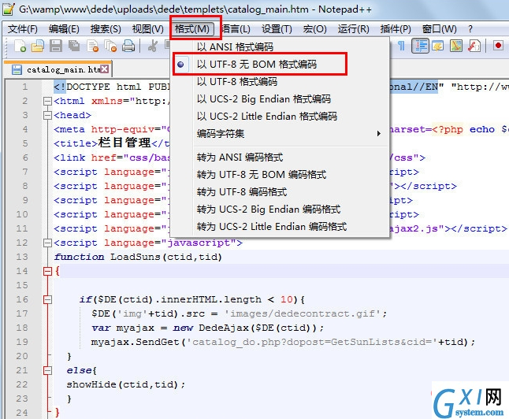Click the Save All toolbar icon
Image resolution: width=509 pixels, height=419 pixels.
(x=74, y=46)
